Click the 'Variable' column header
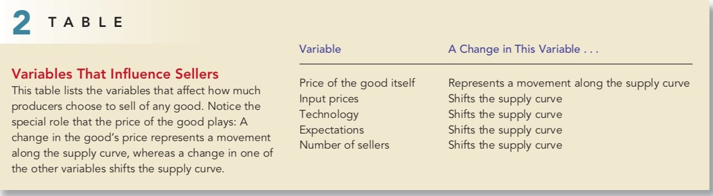This screenshot has height=196, width=713. 320,49
